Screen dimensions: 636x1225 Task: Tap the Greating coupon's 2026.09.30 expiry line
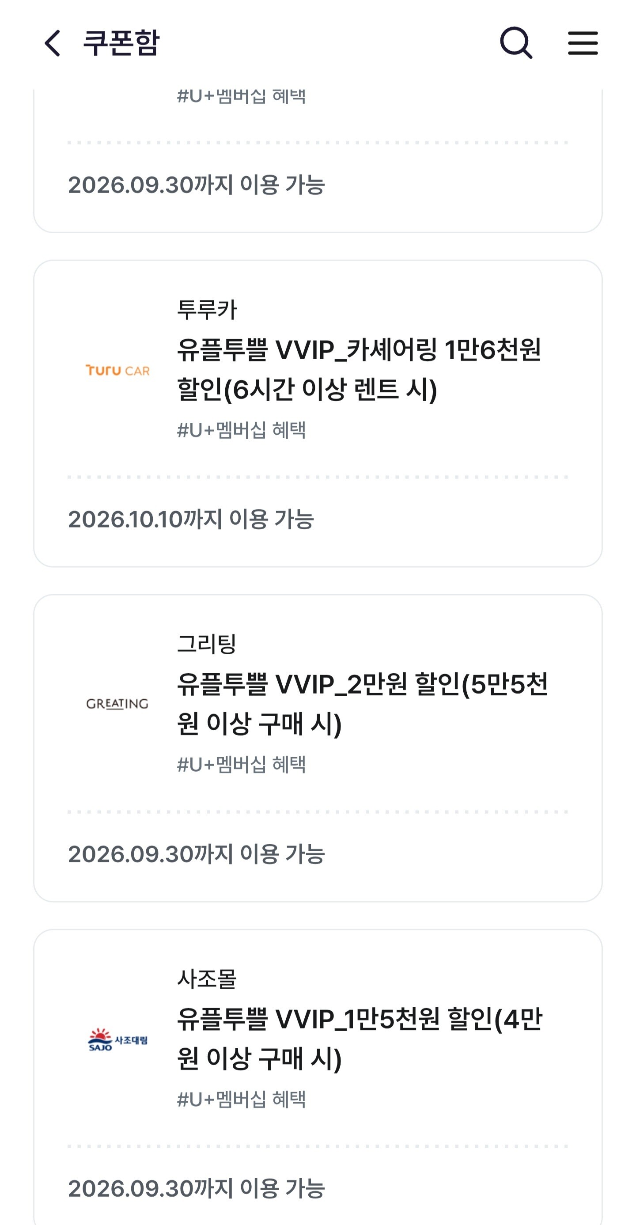click(196, 853)
